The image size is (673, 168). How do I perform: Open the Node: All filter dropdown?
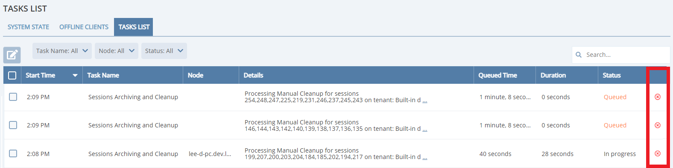tap(117, 51)
